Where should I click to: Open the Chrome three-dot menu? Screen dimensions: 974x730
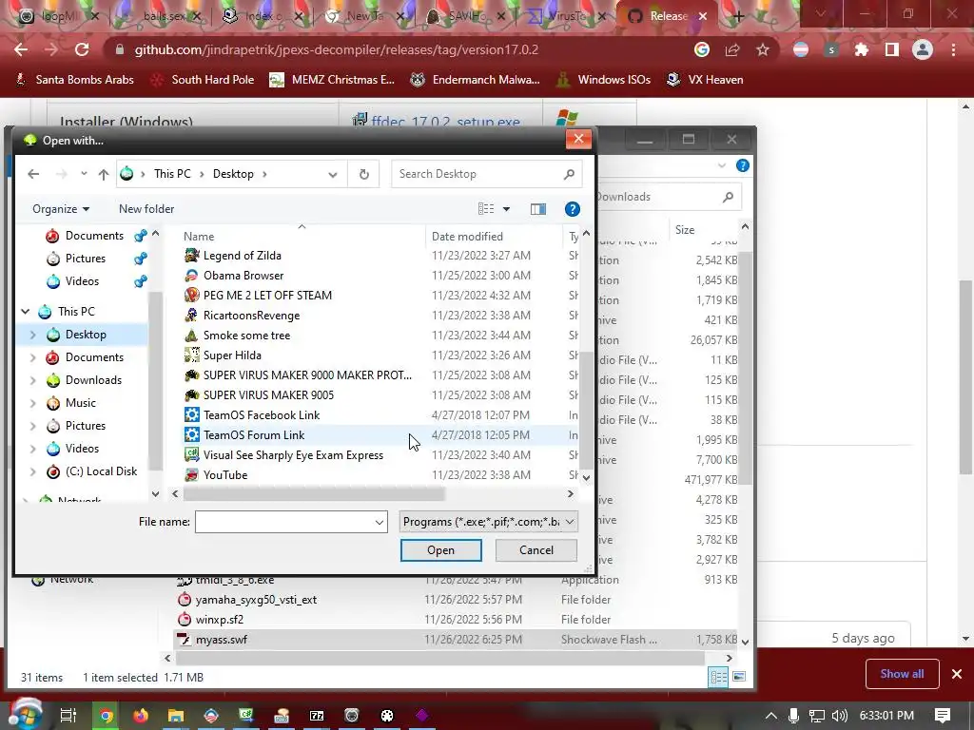click(953, 49)
